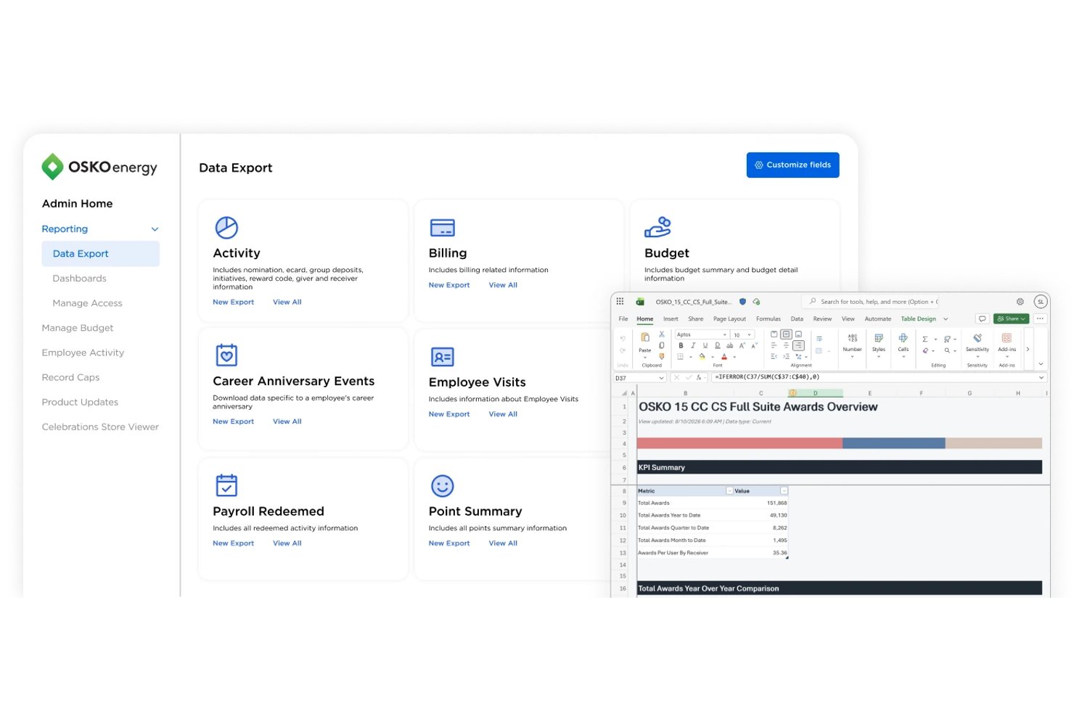Viewport: 1074px width, 716px height.
Task: Click the Budget hand-coins icon
Action: (657, 227)
